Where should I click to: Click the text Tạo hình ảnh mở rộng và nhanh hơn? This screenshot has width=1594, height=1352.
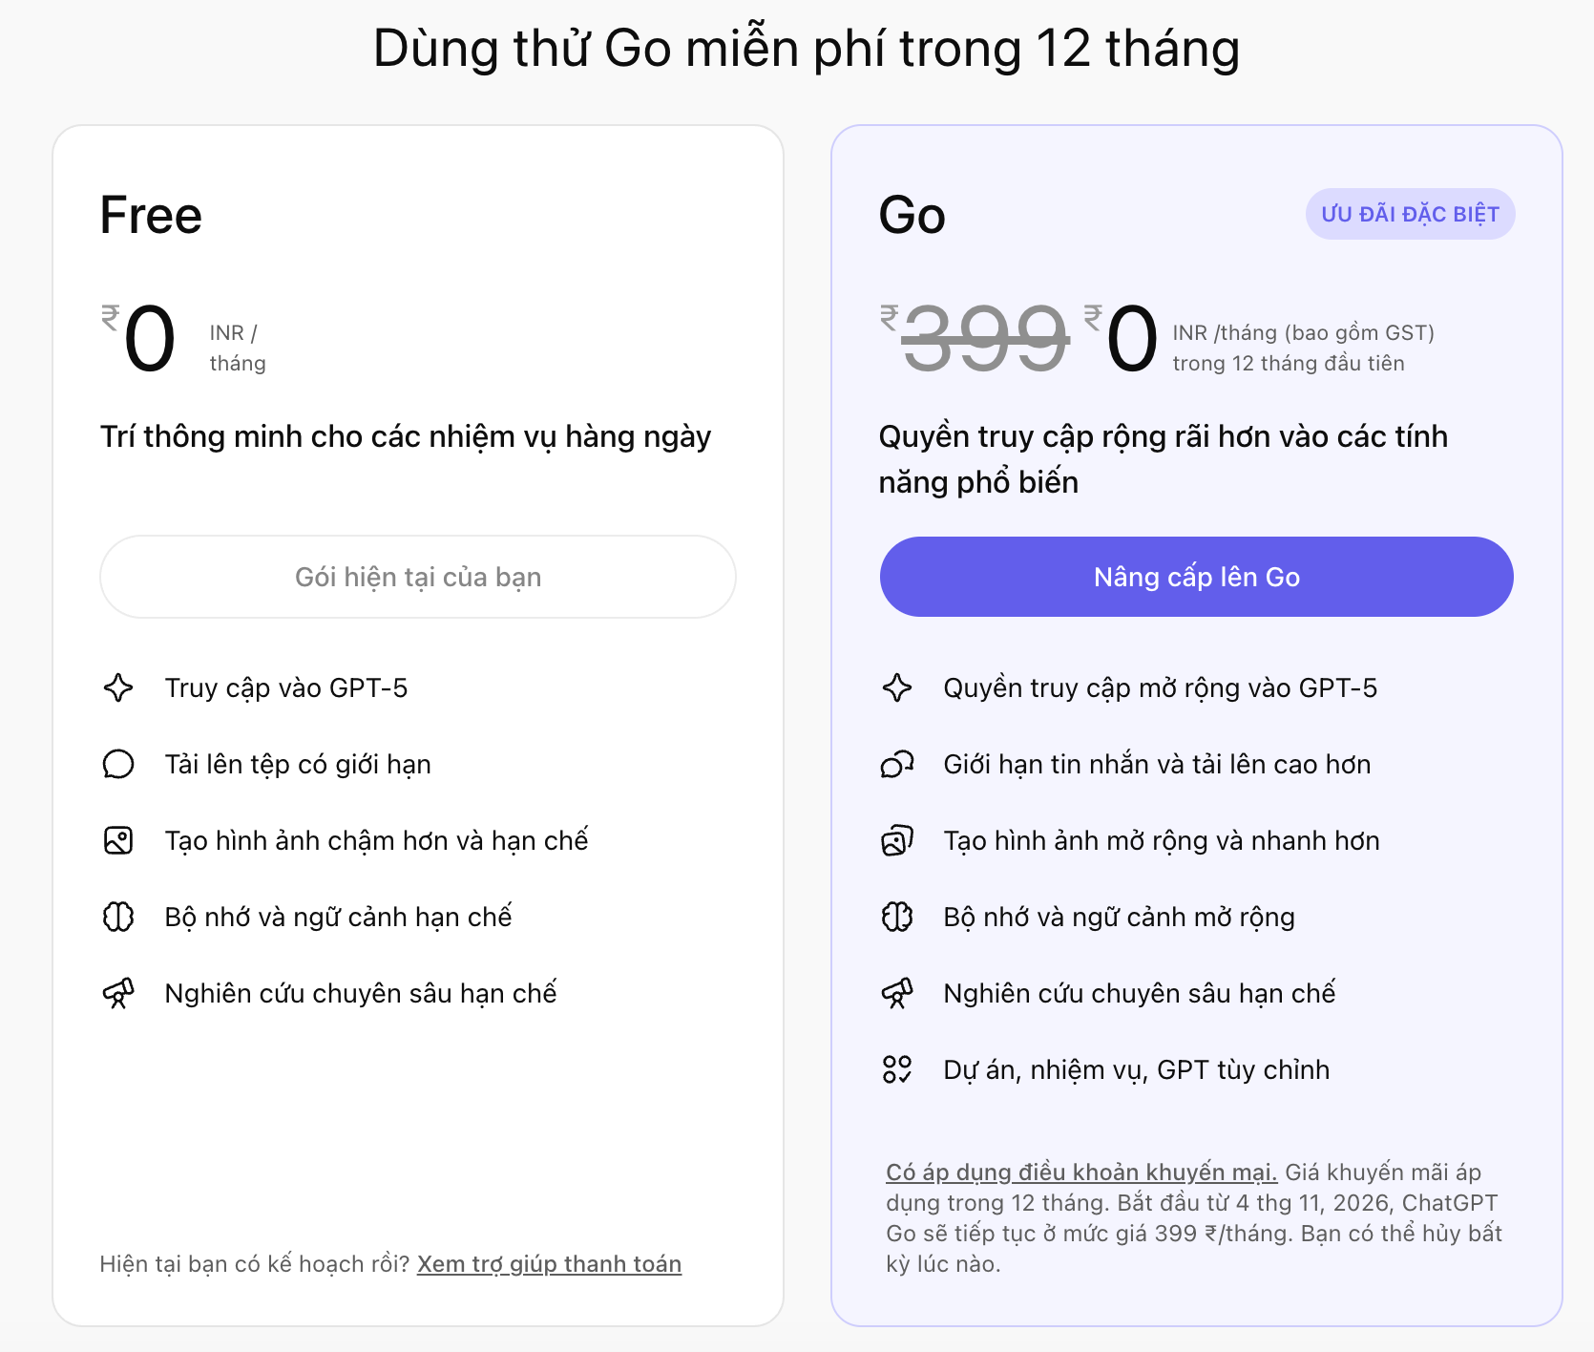[1162, 841]
